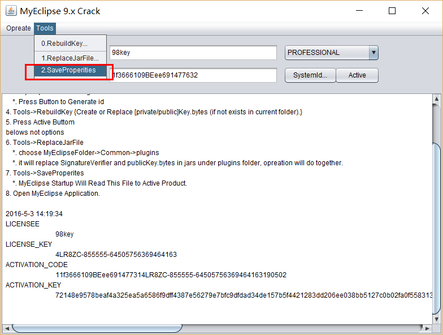Screen dimensions: 443x335
Task: Click the ACTIVATION_CODE value line
Action: 171,275
